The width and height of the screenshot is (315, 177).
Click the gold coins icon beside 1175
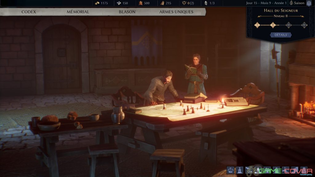click(x=97, y=3)
